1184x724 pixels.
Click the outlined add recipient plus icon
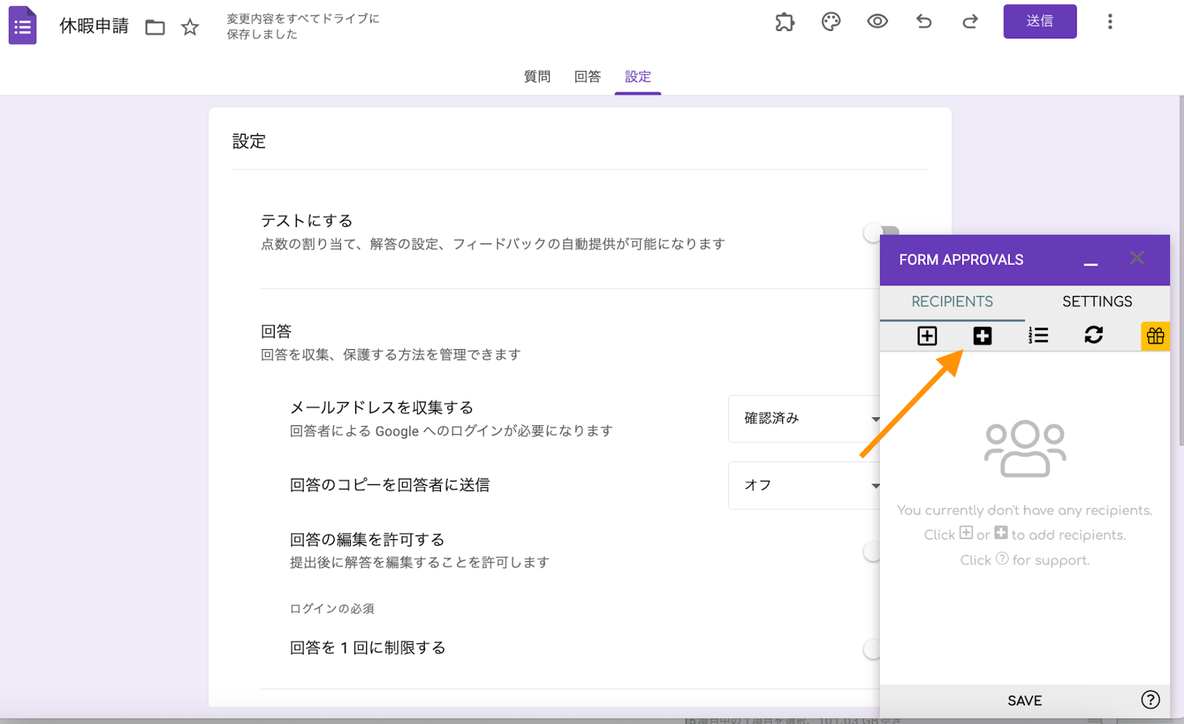(x=926, y=336)
